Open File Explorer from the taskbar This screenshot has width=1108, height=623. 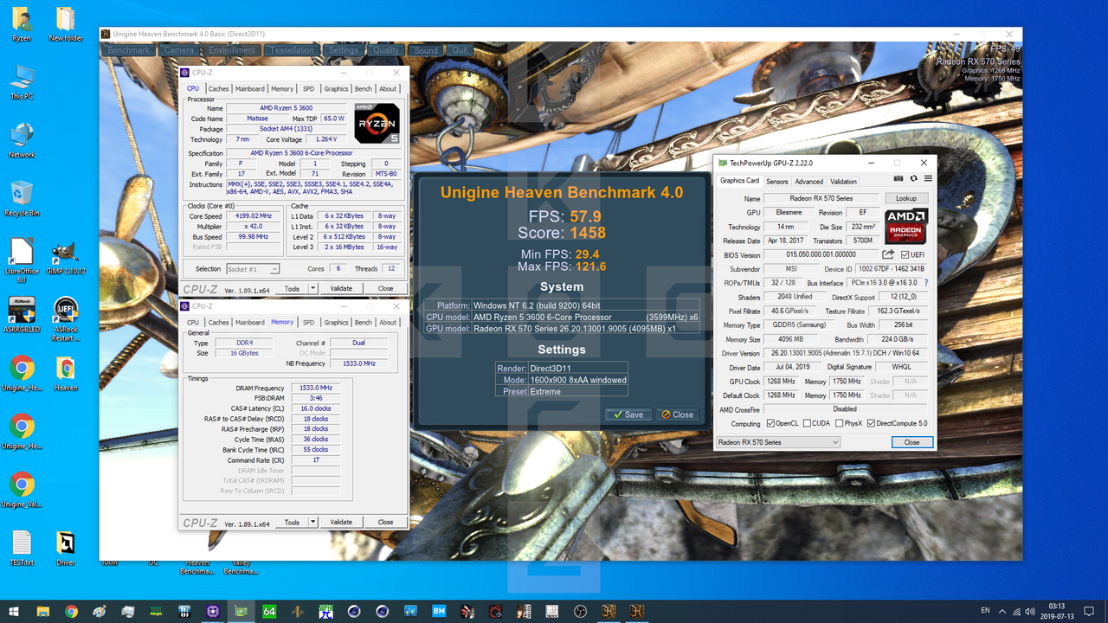pyautogui.click(x=43, y=611)
